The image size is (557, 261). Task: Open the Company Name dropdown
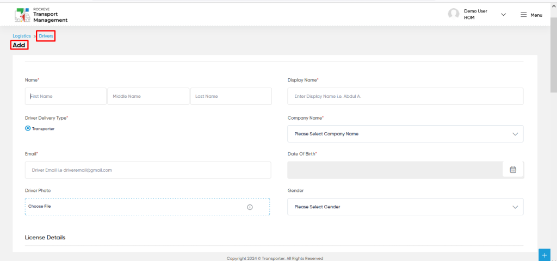pyautogui.click(x=405, y=134)
